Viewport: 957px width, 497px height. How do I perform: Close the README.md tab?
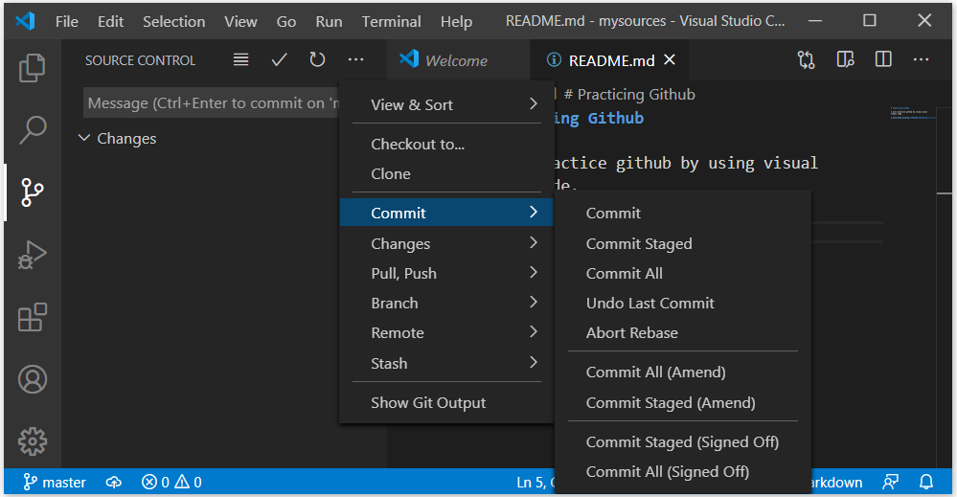670,59
